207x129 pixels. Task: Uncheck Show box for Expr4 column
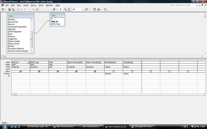tap(95, 71)
